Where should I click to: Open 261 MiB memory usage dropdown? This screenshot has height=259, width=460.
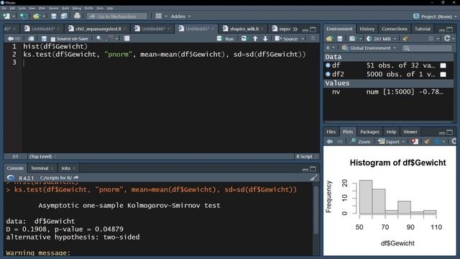point(382,38)
